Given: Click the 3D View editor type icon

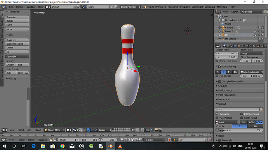Looking at the screenshot, I should click(4, 130).
